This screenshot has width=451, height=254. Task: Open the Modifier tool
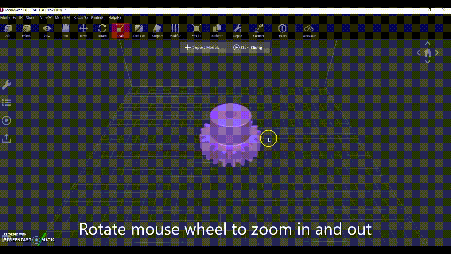[175, 31]
